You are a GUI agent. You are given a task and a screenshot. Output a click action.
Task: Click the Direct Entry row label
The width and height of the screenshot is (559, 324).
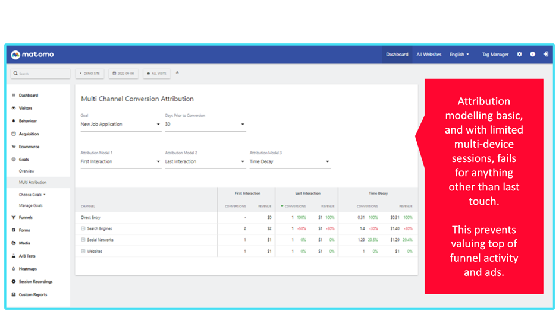90,217
